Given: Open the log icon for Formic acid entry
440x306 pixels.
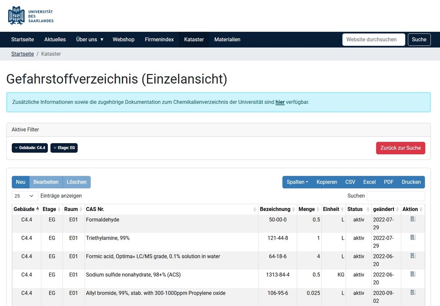Looking at the screenshot, I should click(413, 255).
